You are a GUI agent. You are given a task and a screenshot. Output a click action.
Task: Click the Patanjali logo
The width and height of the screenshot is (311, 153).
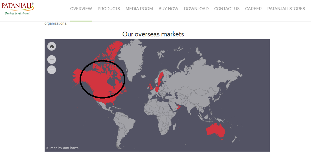click(18, 8)
